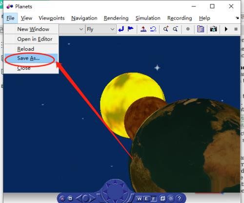Viewport: 244px width, 203px height.
Task: Toggle Examine mode with E button
Action: (146, 199)
